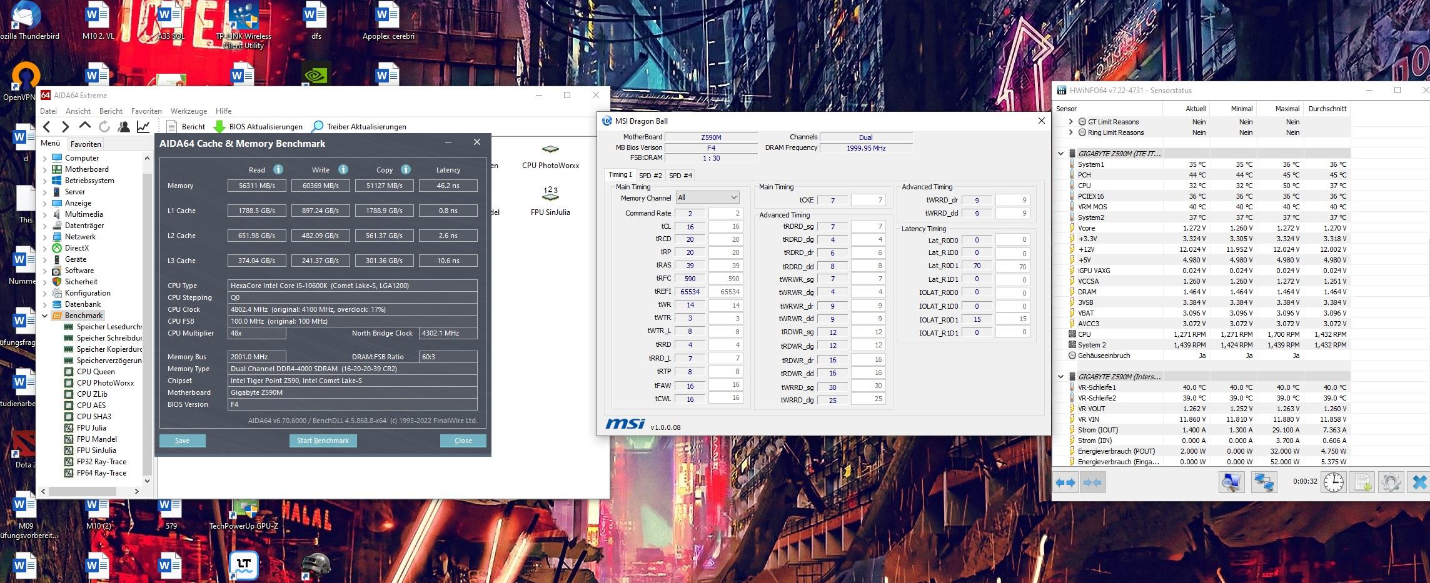Expand Computer node in AIDA64 tree
Screen dimensions: 1430x583
coord(45,158)
